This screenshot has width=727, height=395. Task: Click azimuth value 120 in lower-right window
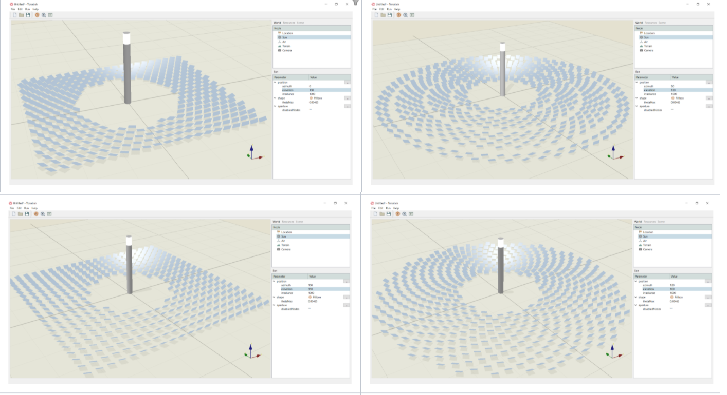point(673,285)
